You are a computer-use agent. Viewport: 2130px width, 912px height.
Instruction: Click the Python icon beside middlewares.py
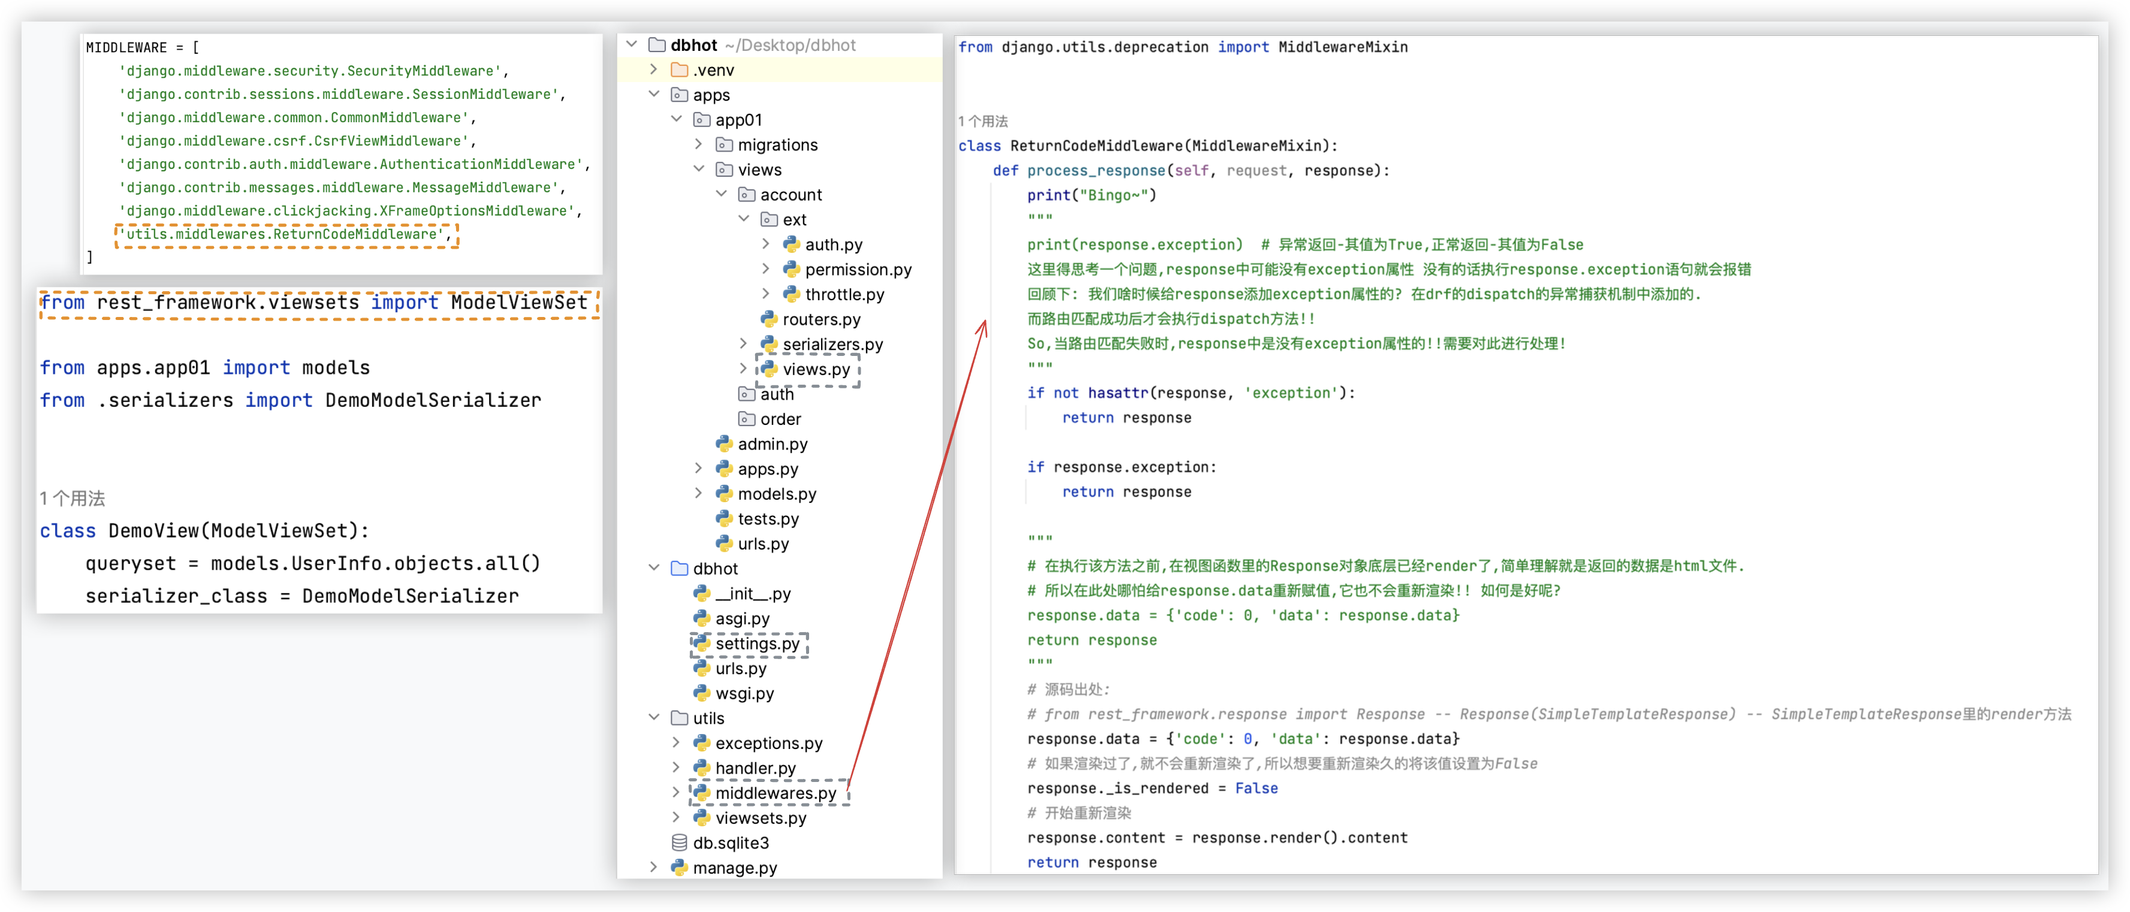click(702, 792)
